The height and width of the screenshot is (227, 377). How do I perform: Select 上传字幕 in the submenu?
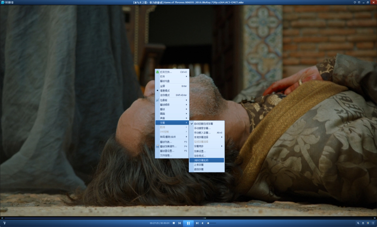(x=207, y=164)
